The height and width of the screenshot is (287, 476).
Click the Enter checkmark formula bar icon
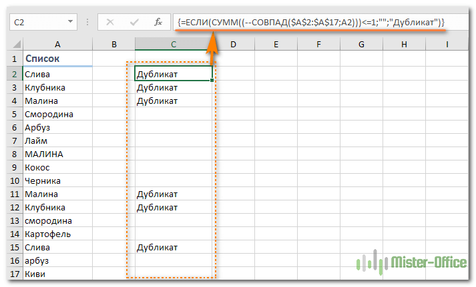134,22
